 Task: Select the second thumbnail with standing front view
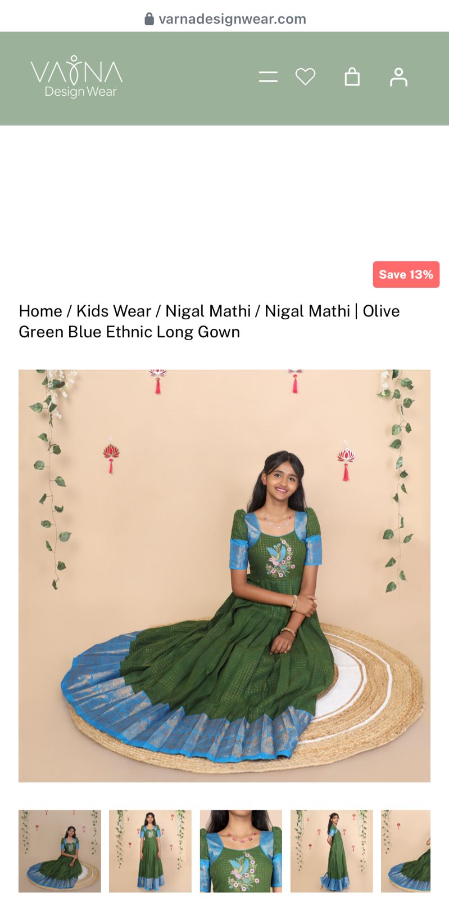[150, 851]
